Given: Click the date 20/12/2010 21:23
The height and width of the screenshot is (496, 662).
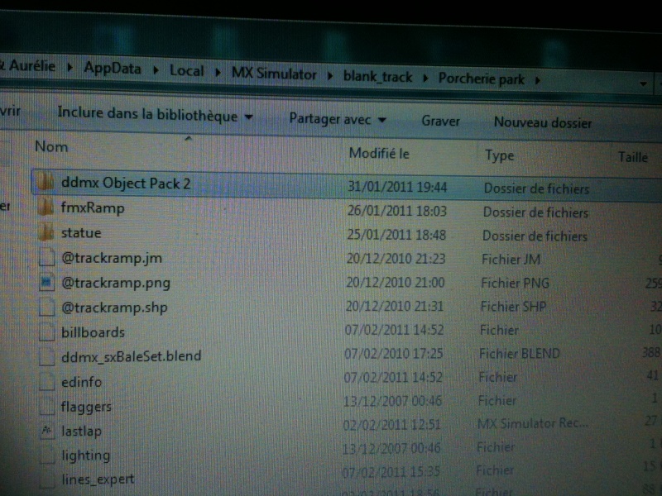Looking at the screenshot, I should (x=396, y=258).
